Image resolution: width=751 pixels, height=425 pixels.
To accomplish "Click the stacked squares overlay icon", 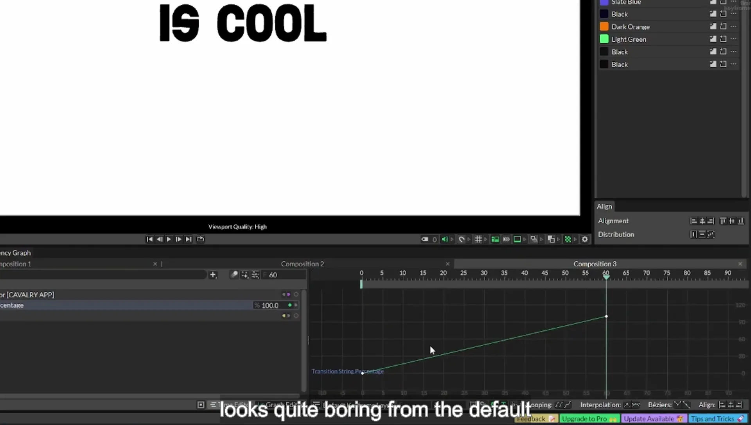I will tap(551, 239).
